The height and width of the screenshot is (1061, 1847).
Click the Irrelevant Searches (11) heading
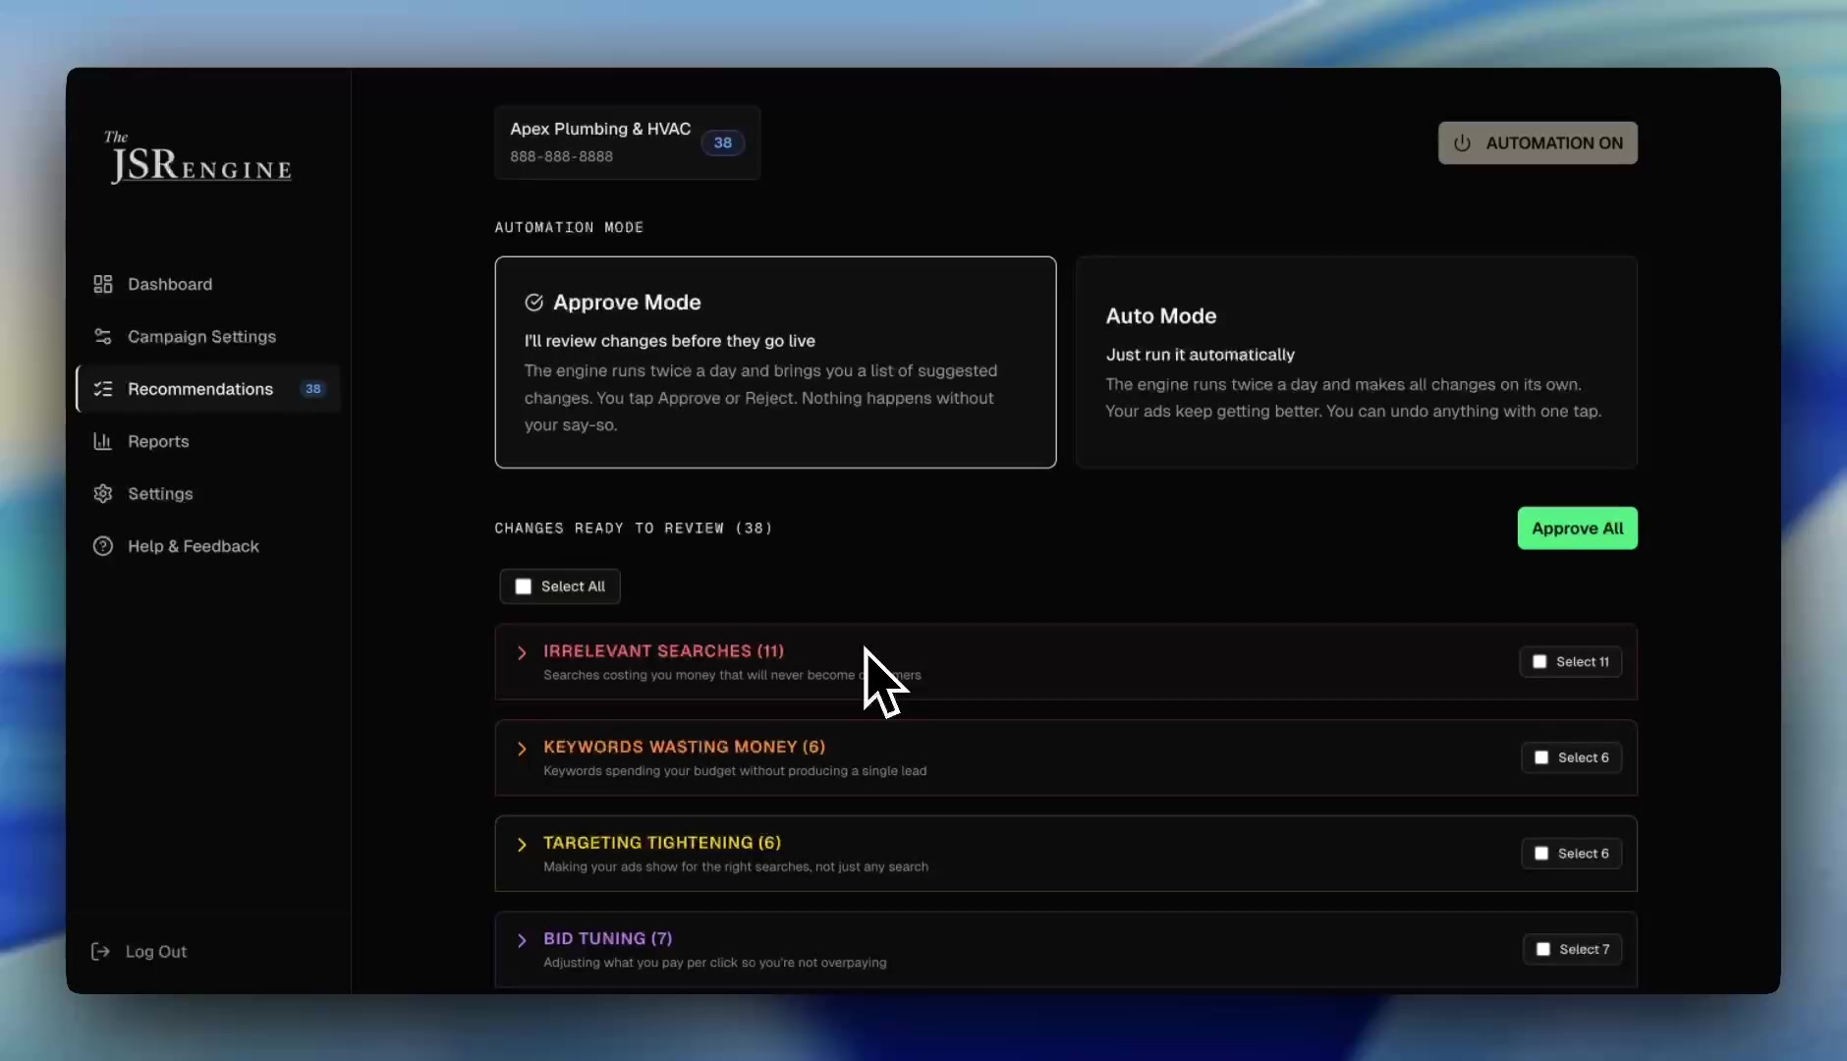coord(663,651)
